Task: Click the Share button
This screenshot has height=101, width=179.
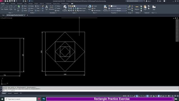Action: pos(31,1)
